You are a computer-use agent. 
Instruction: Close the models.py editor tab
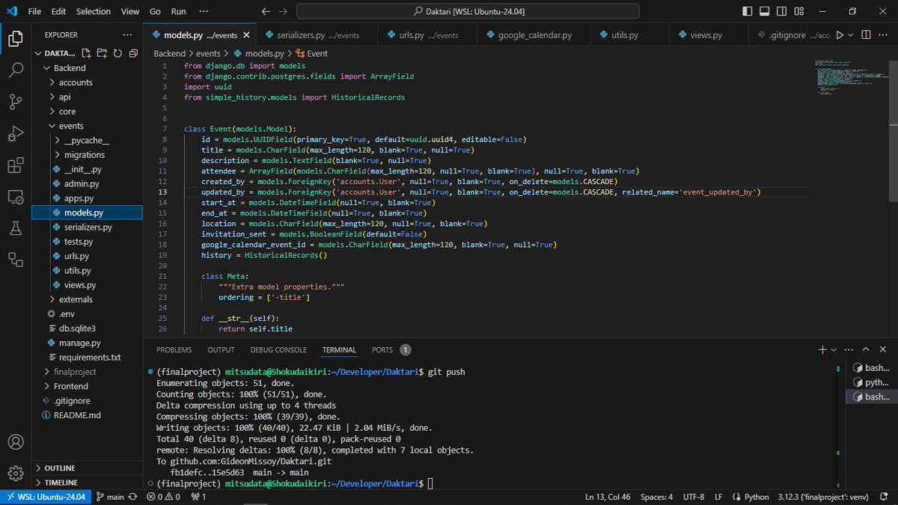click(x=246, y=35)
